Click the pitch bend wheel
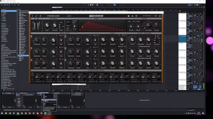The image size is (213, 119). coord(34,26)
